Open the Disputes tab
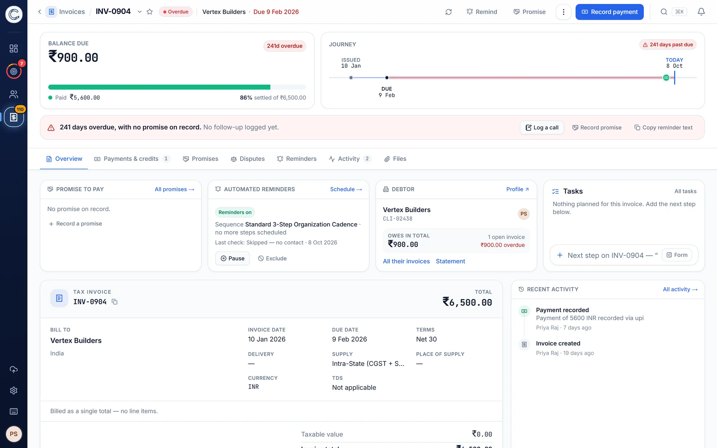 point(248,159)
